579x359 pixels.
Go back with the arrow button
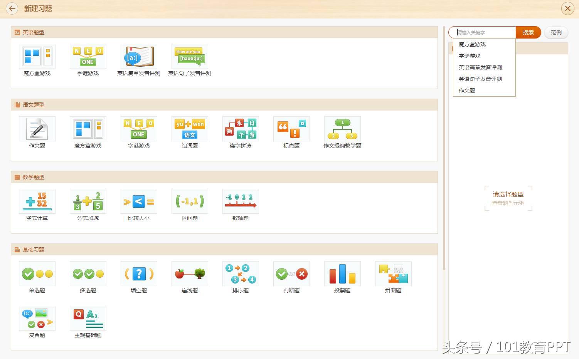tap(12, 8)
